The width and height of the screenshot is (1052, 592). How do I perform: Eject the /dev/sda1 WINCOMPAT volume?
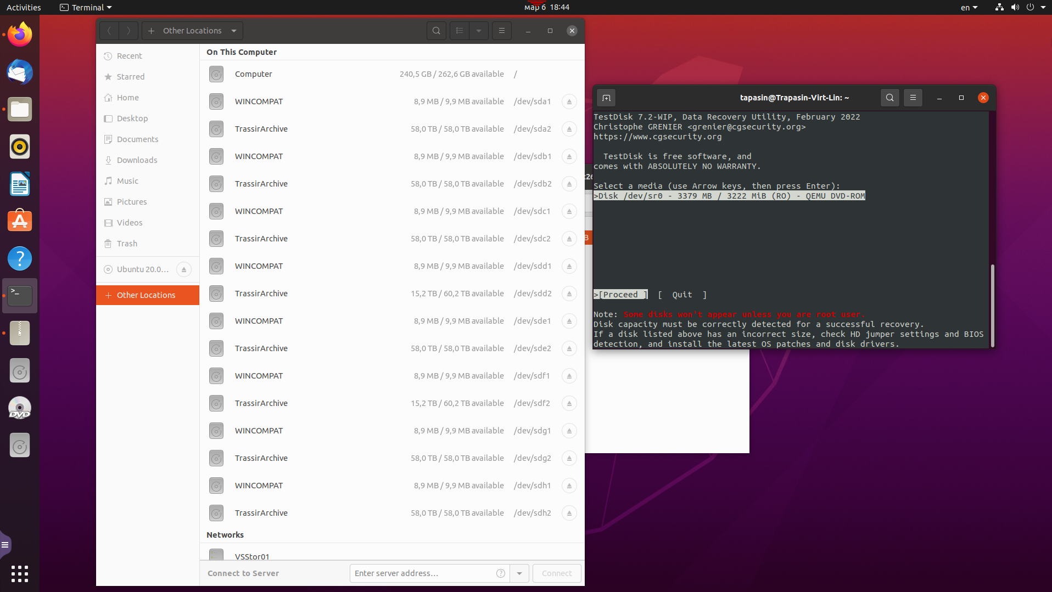[569, 102]
